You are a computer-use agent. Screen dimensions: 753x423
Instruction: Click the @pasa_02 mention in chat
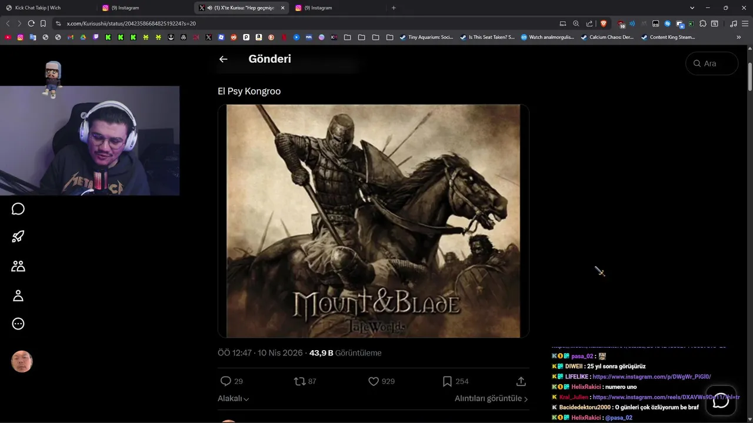(618, 418)
